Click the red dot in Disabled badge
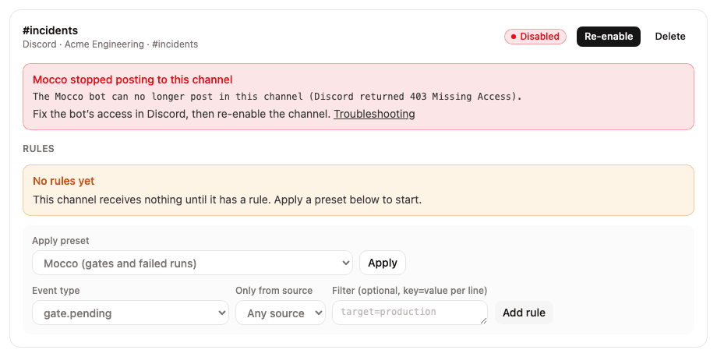Viewport: 717px width, 357px height. (514, 37)
